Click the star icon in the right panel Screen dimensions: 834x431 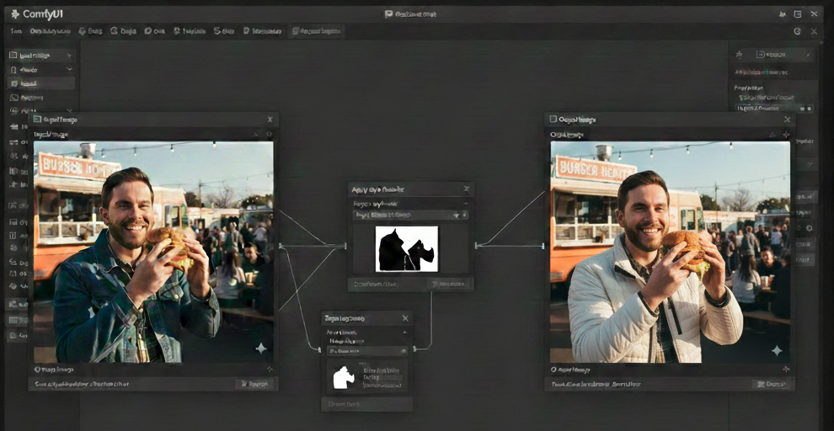740,55
